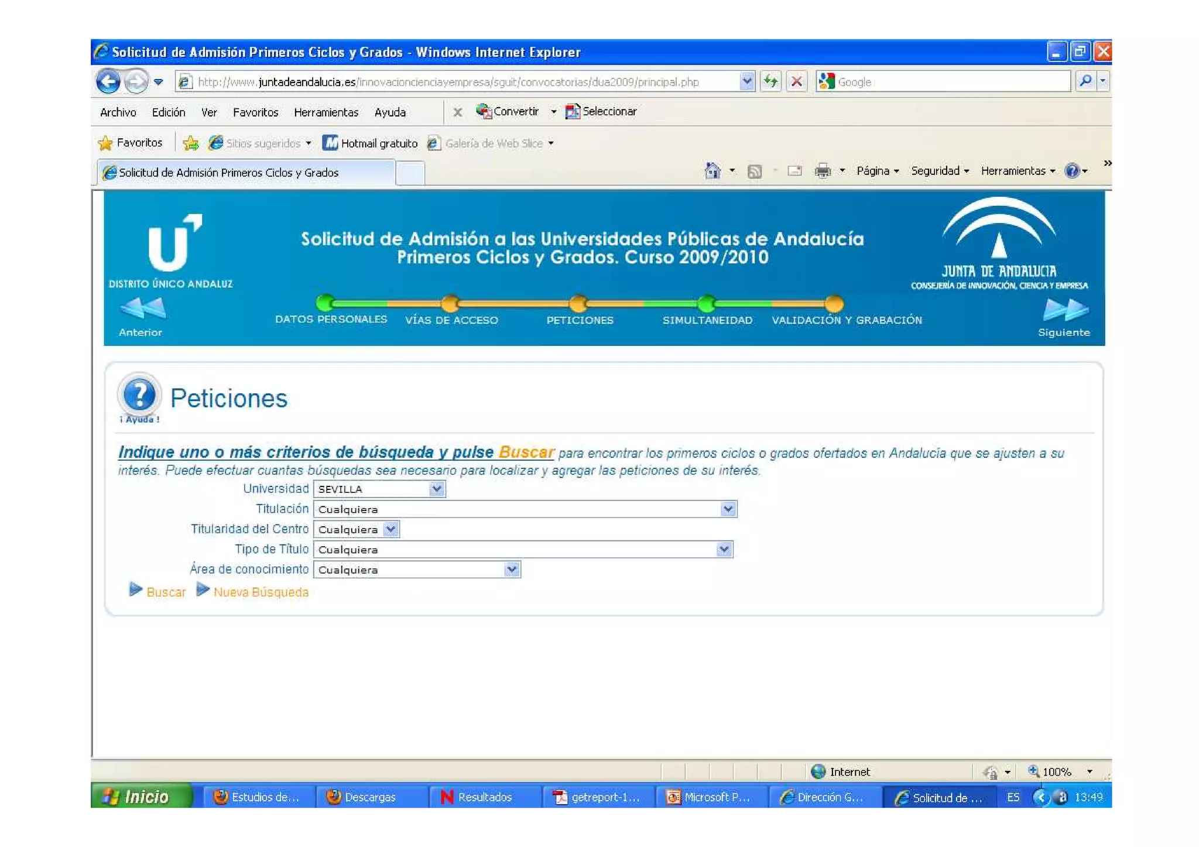Click the red Stop loading icon

point(796,81)
